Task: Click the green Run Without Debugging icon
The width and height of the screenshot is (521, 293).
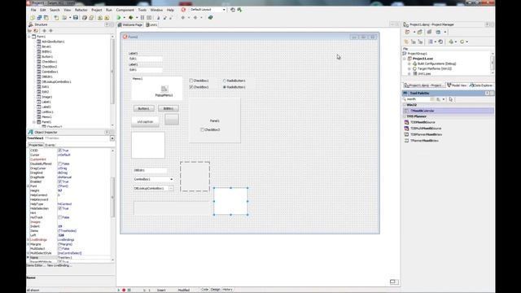Action: (131, 18)
